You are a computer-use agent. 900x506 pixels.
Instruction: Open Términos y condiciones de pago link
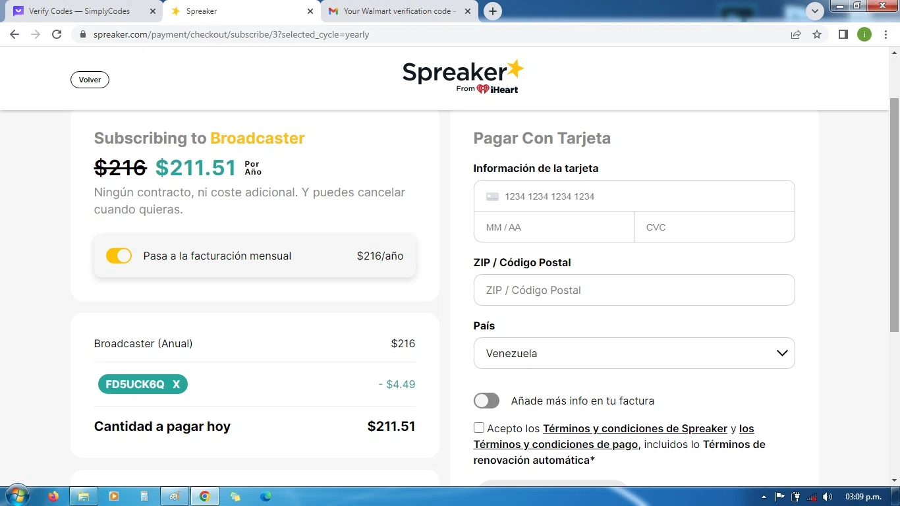[555, 444]
